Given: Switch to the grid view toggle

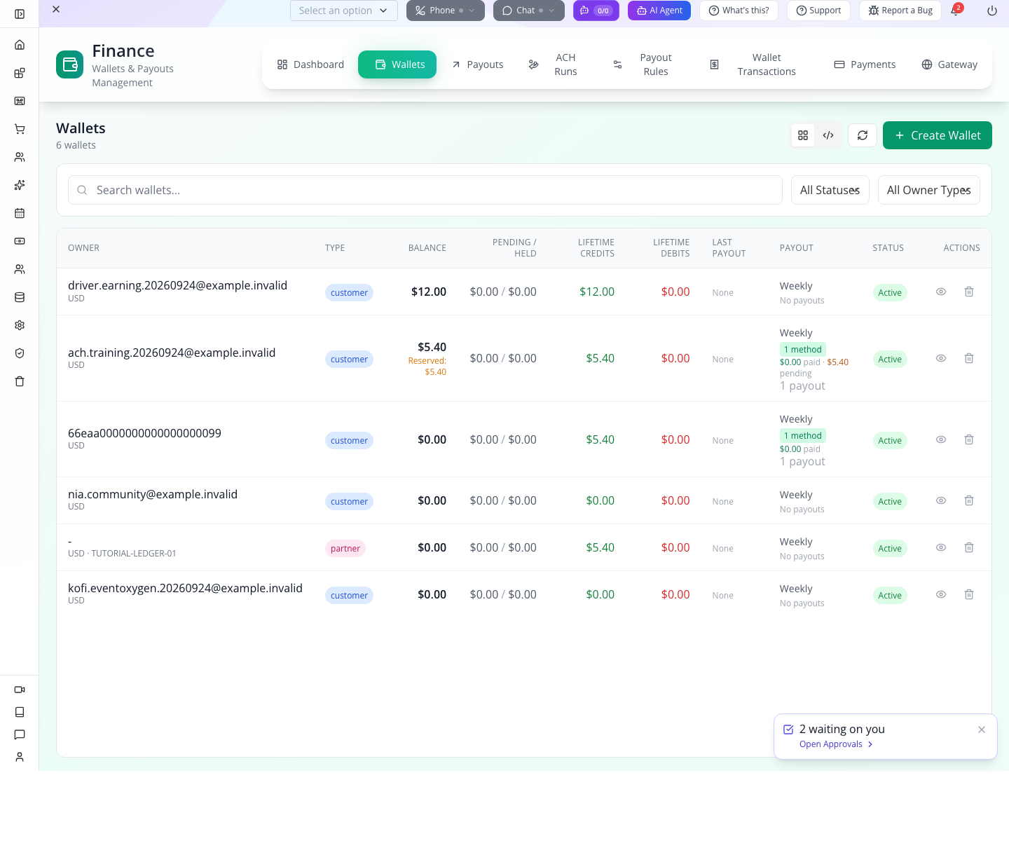Looking at the screenshot, I should [x=803, y=135].
